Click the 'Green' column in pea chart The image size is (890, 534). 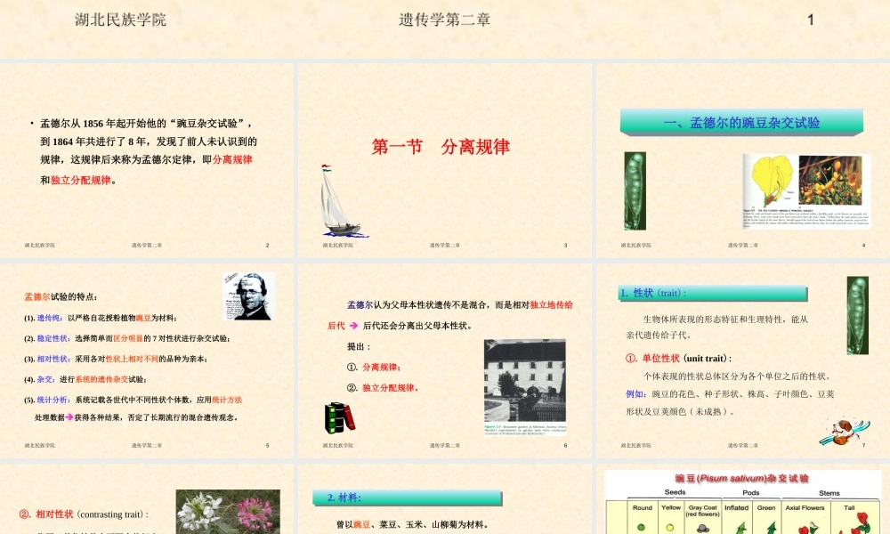[x=766, y=517]
